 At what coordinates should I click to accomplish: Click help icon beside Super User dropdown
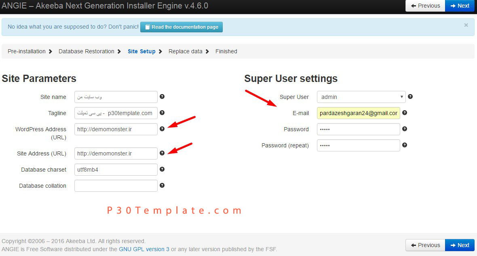point(410,97)
